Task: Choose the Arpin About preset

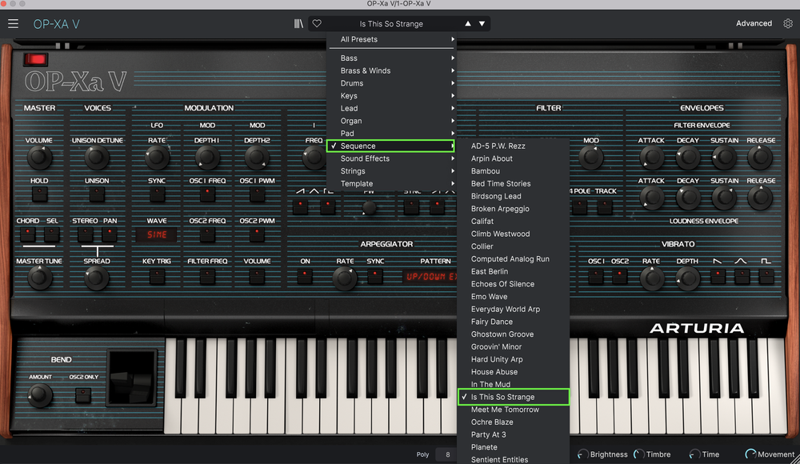Action: click(514, 158)
